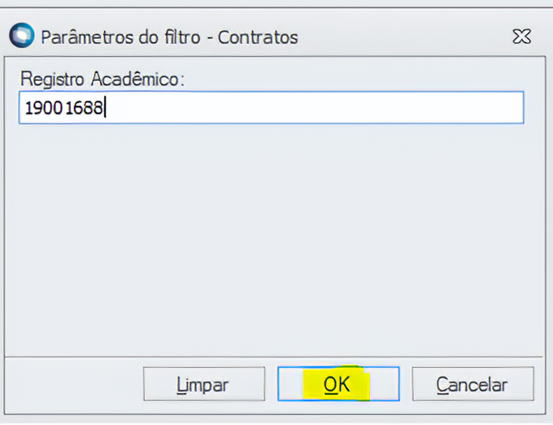Dismiss the dialog via the Cancelar button
Screen dimensions: 553x425
tap(473, 384)
